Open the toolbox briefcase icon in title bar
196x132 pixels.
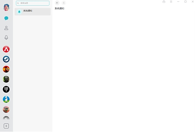164,2
